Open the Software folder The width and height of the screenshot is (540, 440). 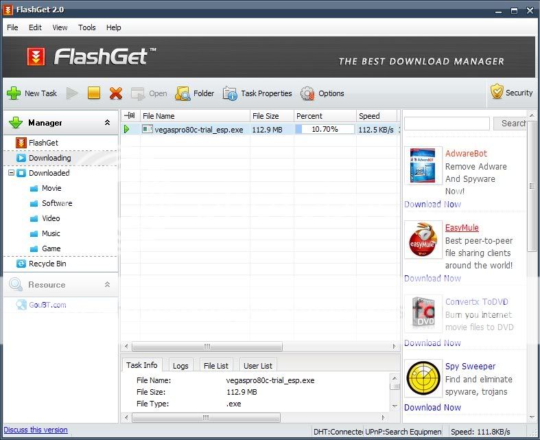pos(51,203)
